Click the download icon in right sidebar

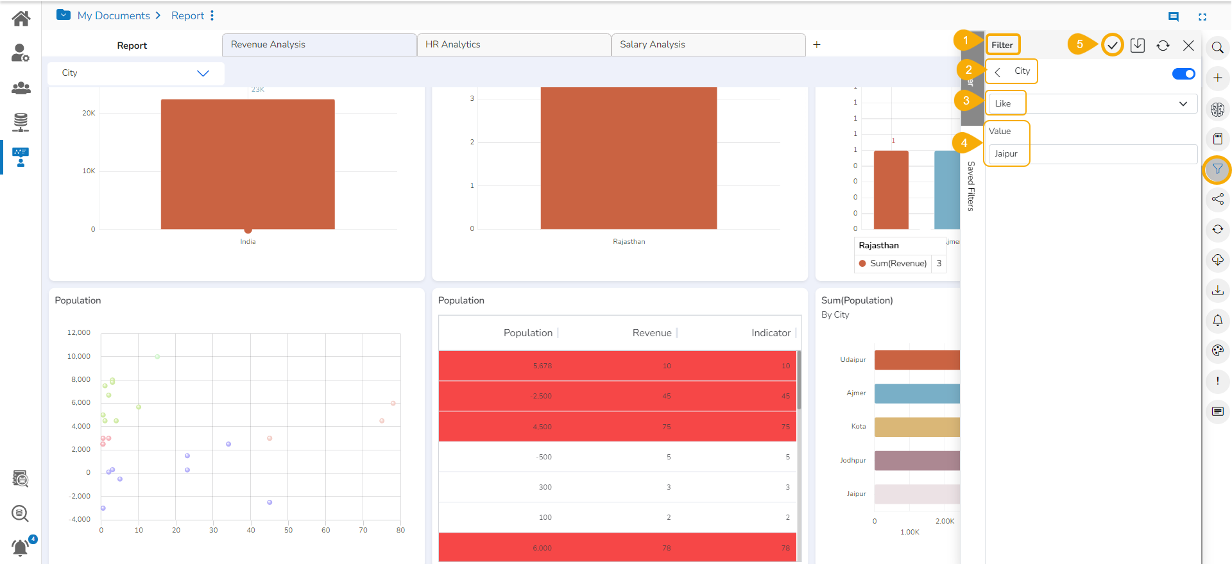[x=1217, y=291]
